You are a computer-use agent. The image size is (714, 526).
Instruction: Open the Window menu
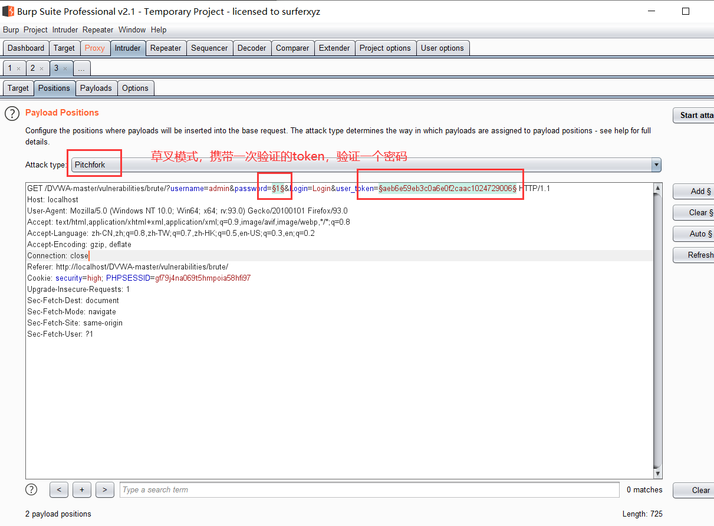pos(132,29)
